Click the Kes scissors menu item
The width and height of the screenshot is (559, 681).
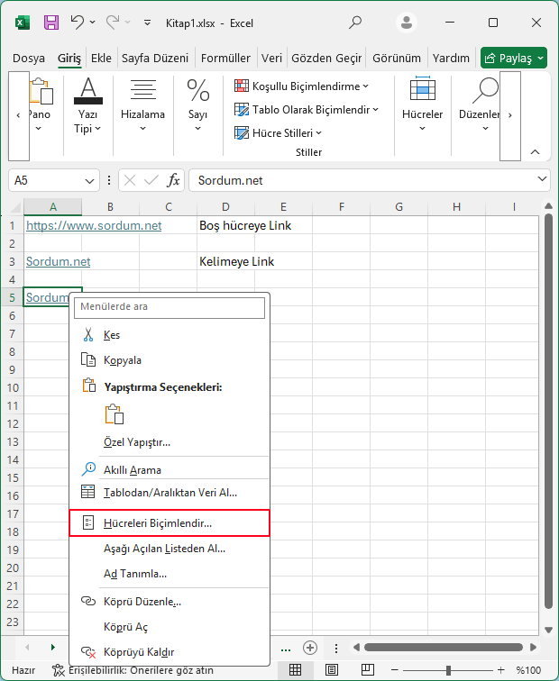[168, 335]
